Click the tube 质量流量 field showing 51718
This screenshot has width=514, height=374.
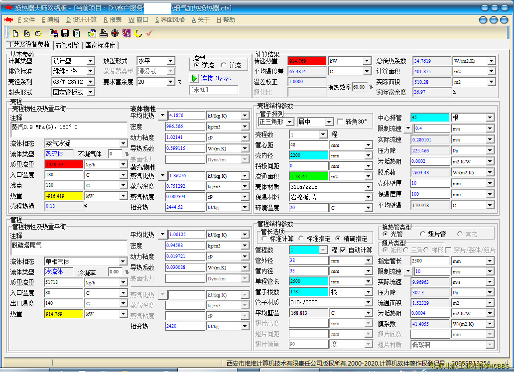(64, 282)
